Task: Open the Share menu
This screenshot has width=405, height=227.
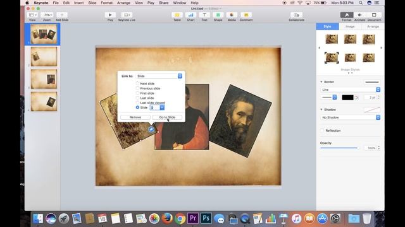Action: click(x=163, y=3)
